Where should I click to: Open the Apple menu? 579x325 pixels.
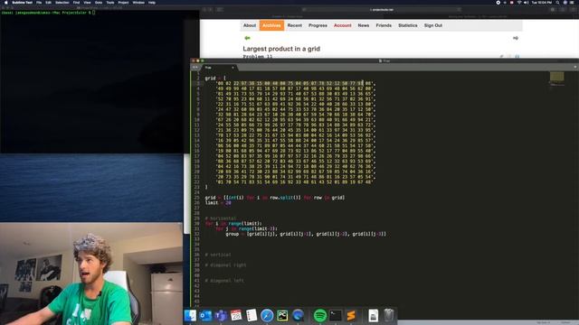[x=6, y=3]
